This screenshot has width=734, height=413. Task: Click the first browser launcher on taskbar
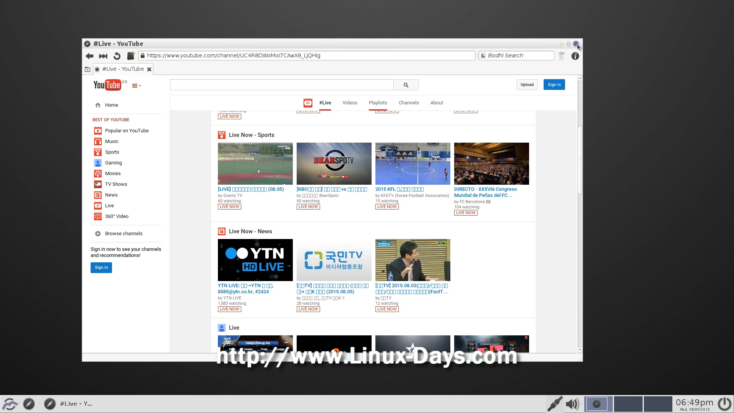29,404
